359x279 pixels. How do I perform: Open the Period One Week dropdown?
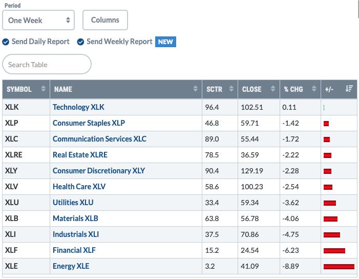point(38,20)
